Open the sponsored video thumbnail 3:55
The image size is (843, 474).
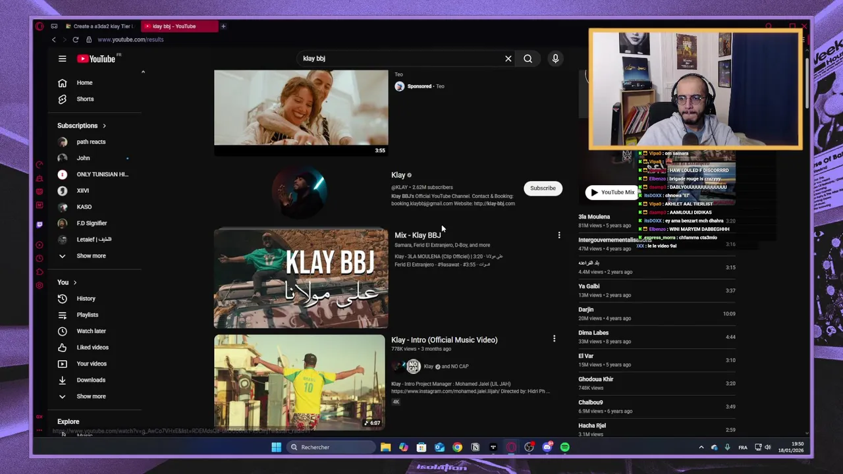pyautogui.click(x=301, y=112)
